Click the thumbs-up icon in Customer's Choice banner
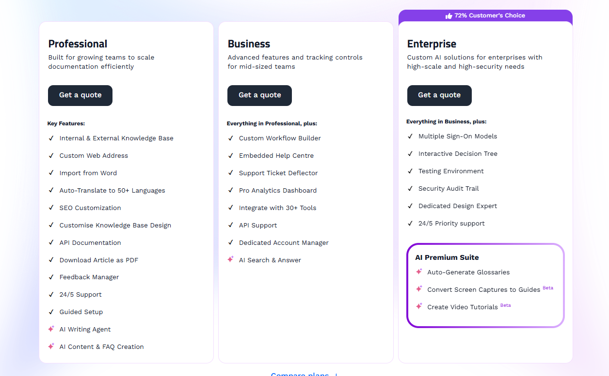Screen dimensions: 609x376 [449, 15]
